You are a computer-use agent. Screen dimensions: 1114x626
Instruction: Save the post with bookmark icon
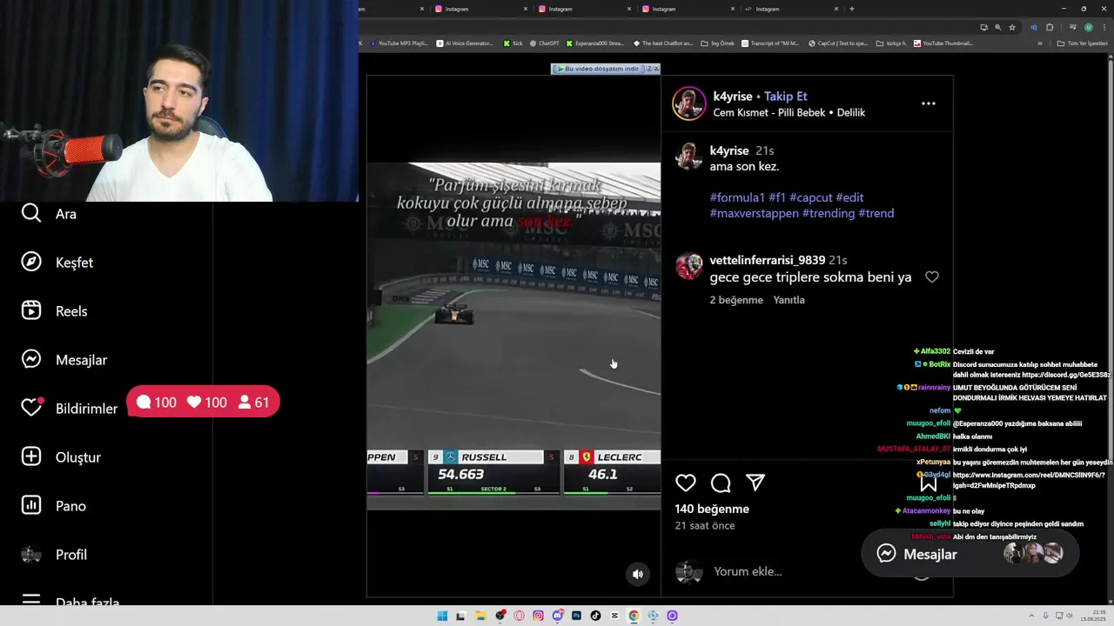pos(929,483)
